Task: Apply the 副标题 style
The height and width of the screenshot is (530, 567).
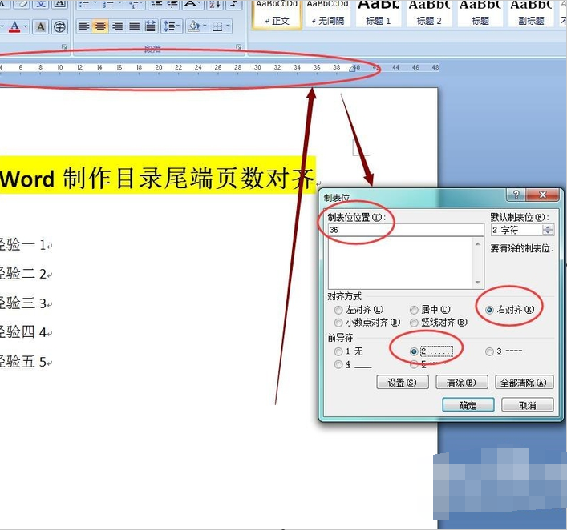Action: [x=531, y=14]
